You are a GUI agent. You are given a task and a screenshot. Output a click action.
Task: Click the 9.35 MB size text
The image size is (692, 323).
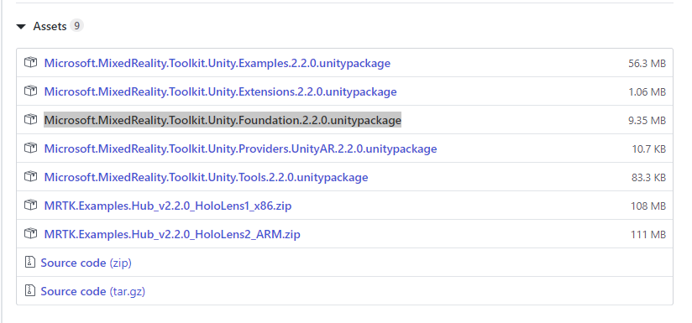(x=647, y=120)
